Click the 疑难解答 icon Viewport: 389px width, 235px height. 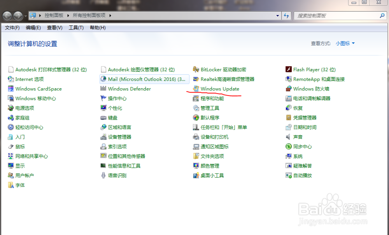point(289,166)
